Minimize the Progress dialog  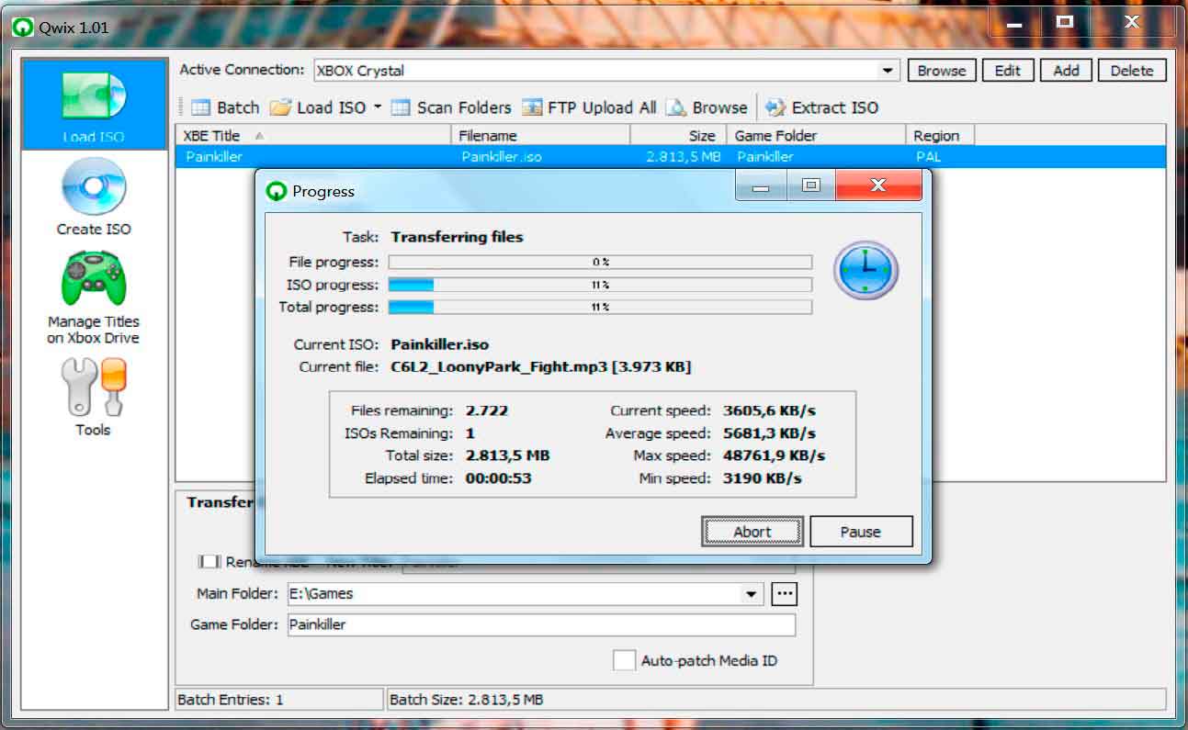coord(761,185)
